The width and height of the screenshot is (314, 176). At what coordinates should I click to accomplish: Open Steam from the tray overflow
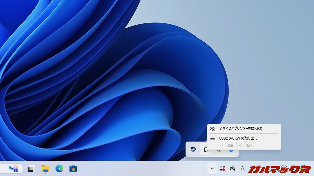pos(193,149)
